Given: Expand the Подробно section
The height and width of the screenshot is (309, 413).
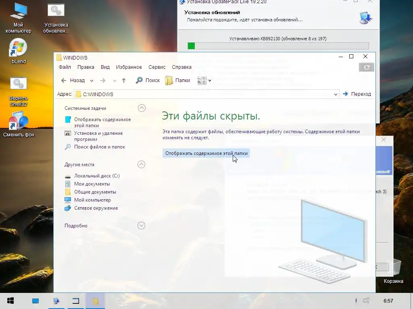Looking at the screenshot, I should click(x=142, y=225).
